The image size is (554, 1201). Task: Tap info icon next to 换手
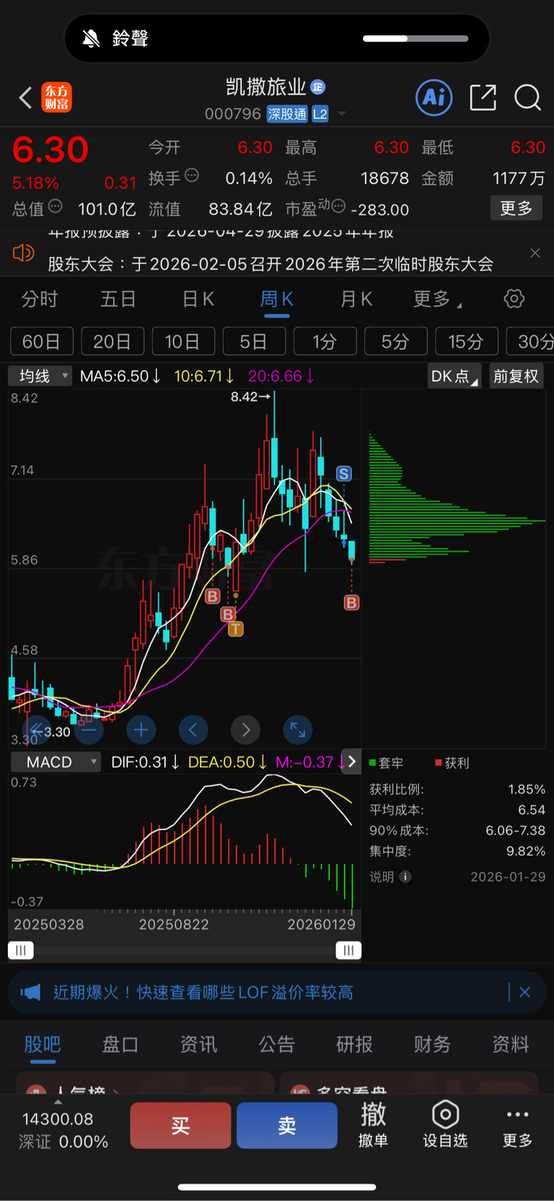[192, 175]
